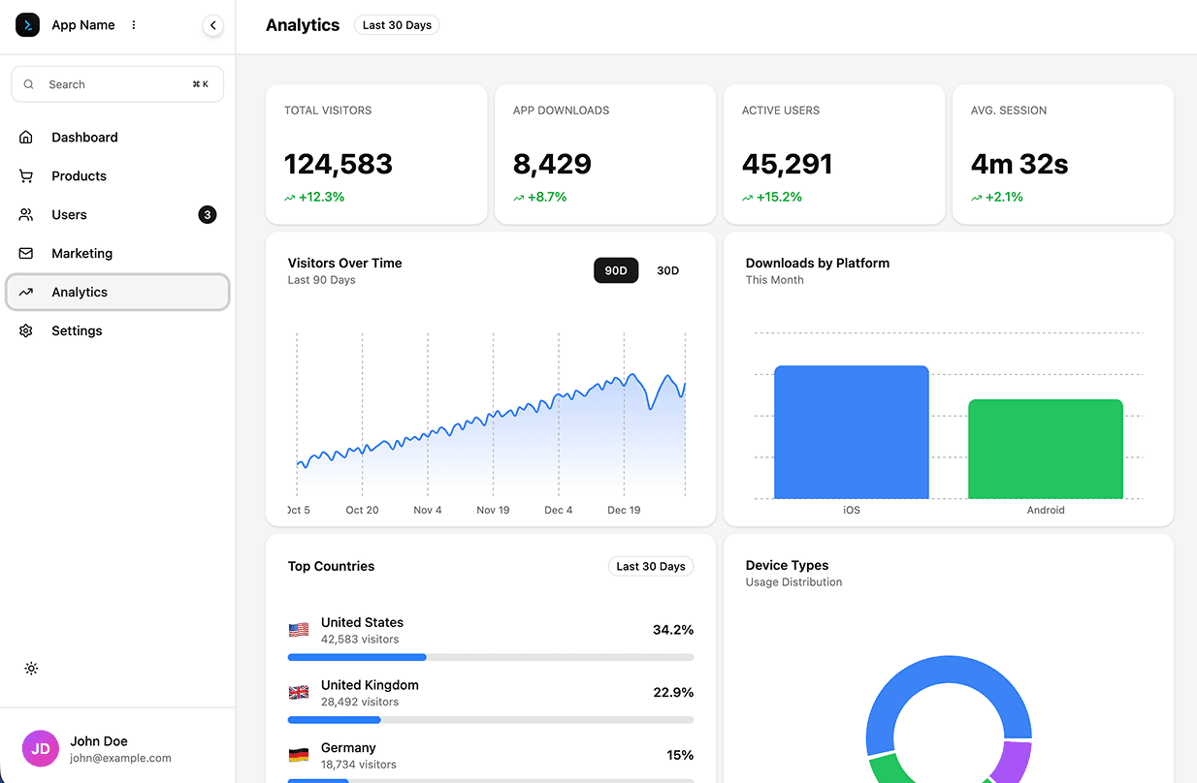Click the Users notification badge showing 3
Viewport: 1197px width, 783px height.
point(207,214)
